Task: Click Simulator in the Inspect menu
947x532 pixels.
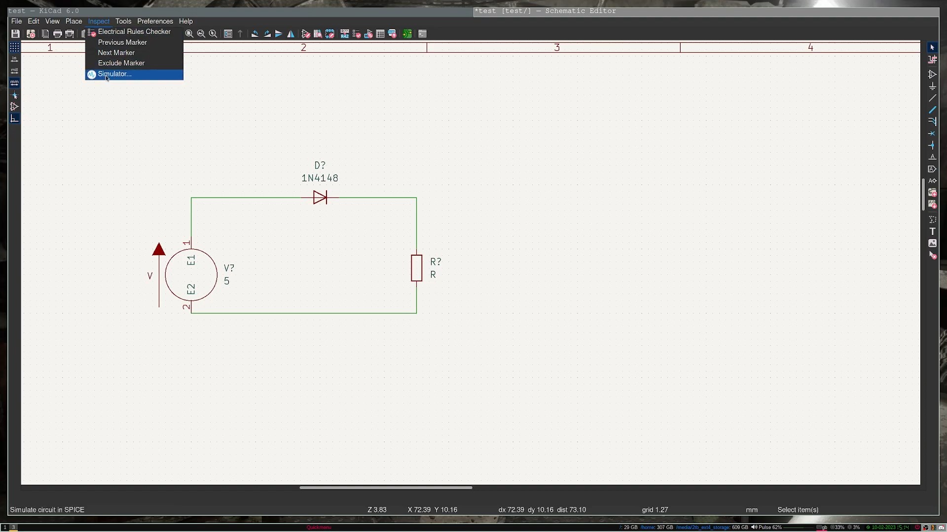Action: click(114, 74)
